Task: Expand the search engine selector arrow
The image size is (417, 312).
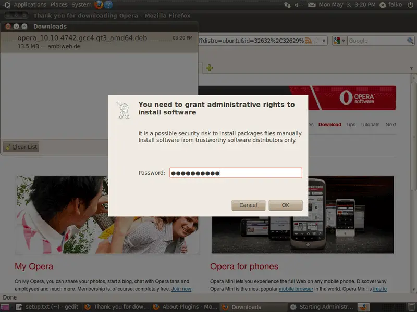Action: tap(344, 41)
